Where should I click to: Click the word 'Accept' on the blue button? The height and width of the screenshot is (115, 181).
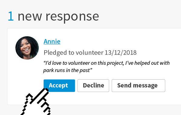click(58, 86)
